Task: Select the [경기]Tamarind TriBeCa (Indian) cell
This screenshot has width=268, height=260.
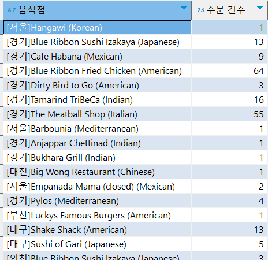Action: click(x=98, y=99)
